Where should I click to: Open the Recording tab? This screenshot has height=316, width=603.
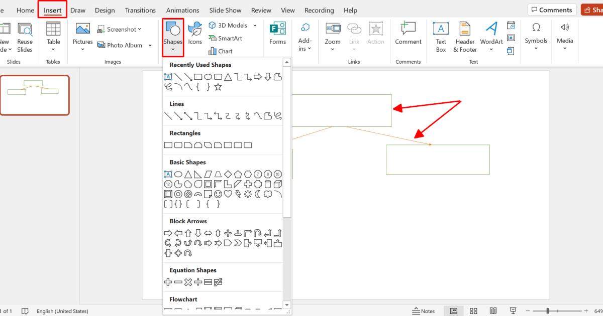pos(319,10)
